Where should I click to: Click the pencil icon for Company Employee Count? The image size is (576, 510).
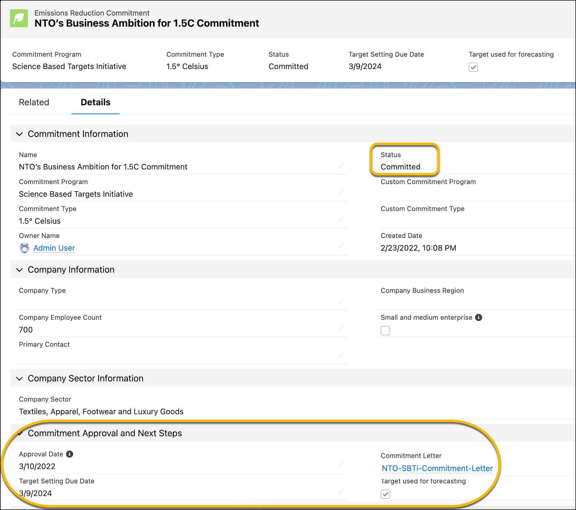(x=341, y=329)
